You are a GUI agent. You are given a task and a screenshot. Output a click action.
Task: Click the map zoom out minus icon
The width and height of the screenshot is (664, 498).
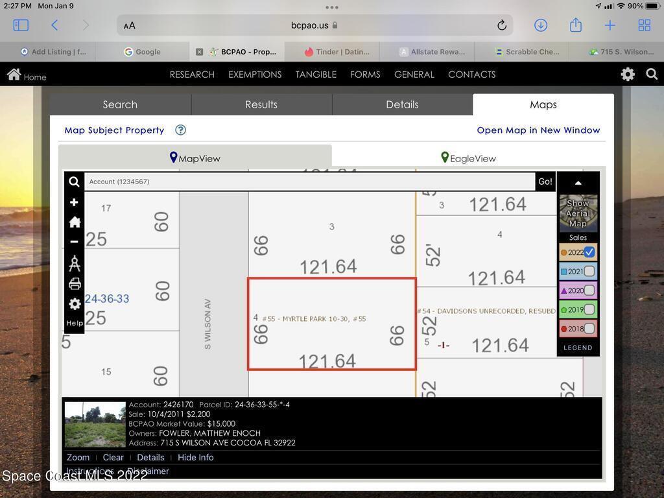[x=74, y=242]
